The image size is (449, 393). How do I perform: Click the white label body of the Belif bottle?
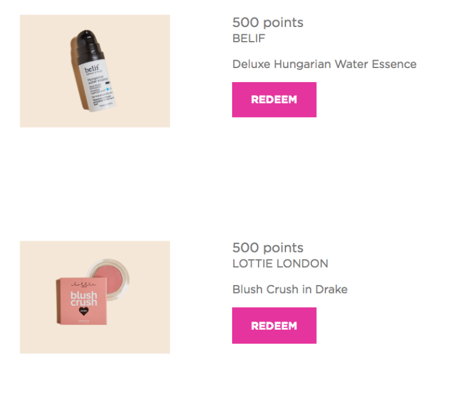pyautogui.click(x=97, y=86)
